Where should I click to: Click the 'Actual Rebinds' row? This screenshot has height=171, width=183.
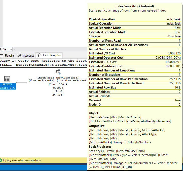[x=135, y=92]
